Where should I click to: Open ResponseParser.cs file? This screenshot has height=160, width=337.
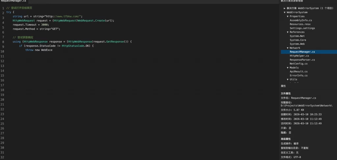[x=302, y=60]
